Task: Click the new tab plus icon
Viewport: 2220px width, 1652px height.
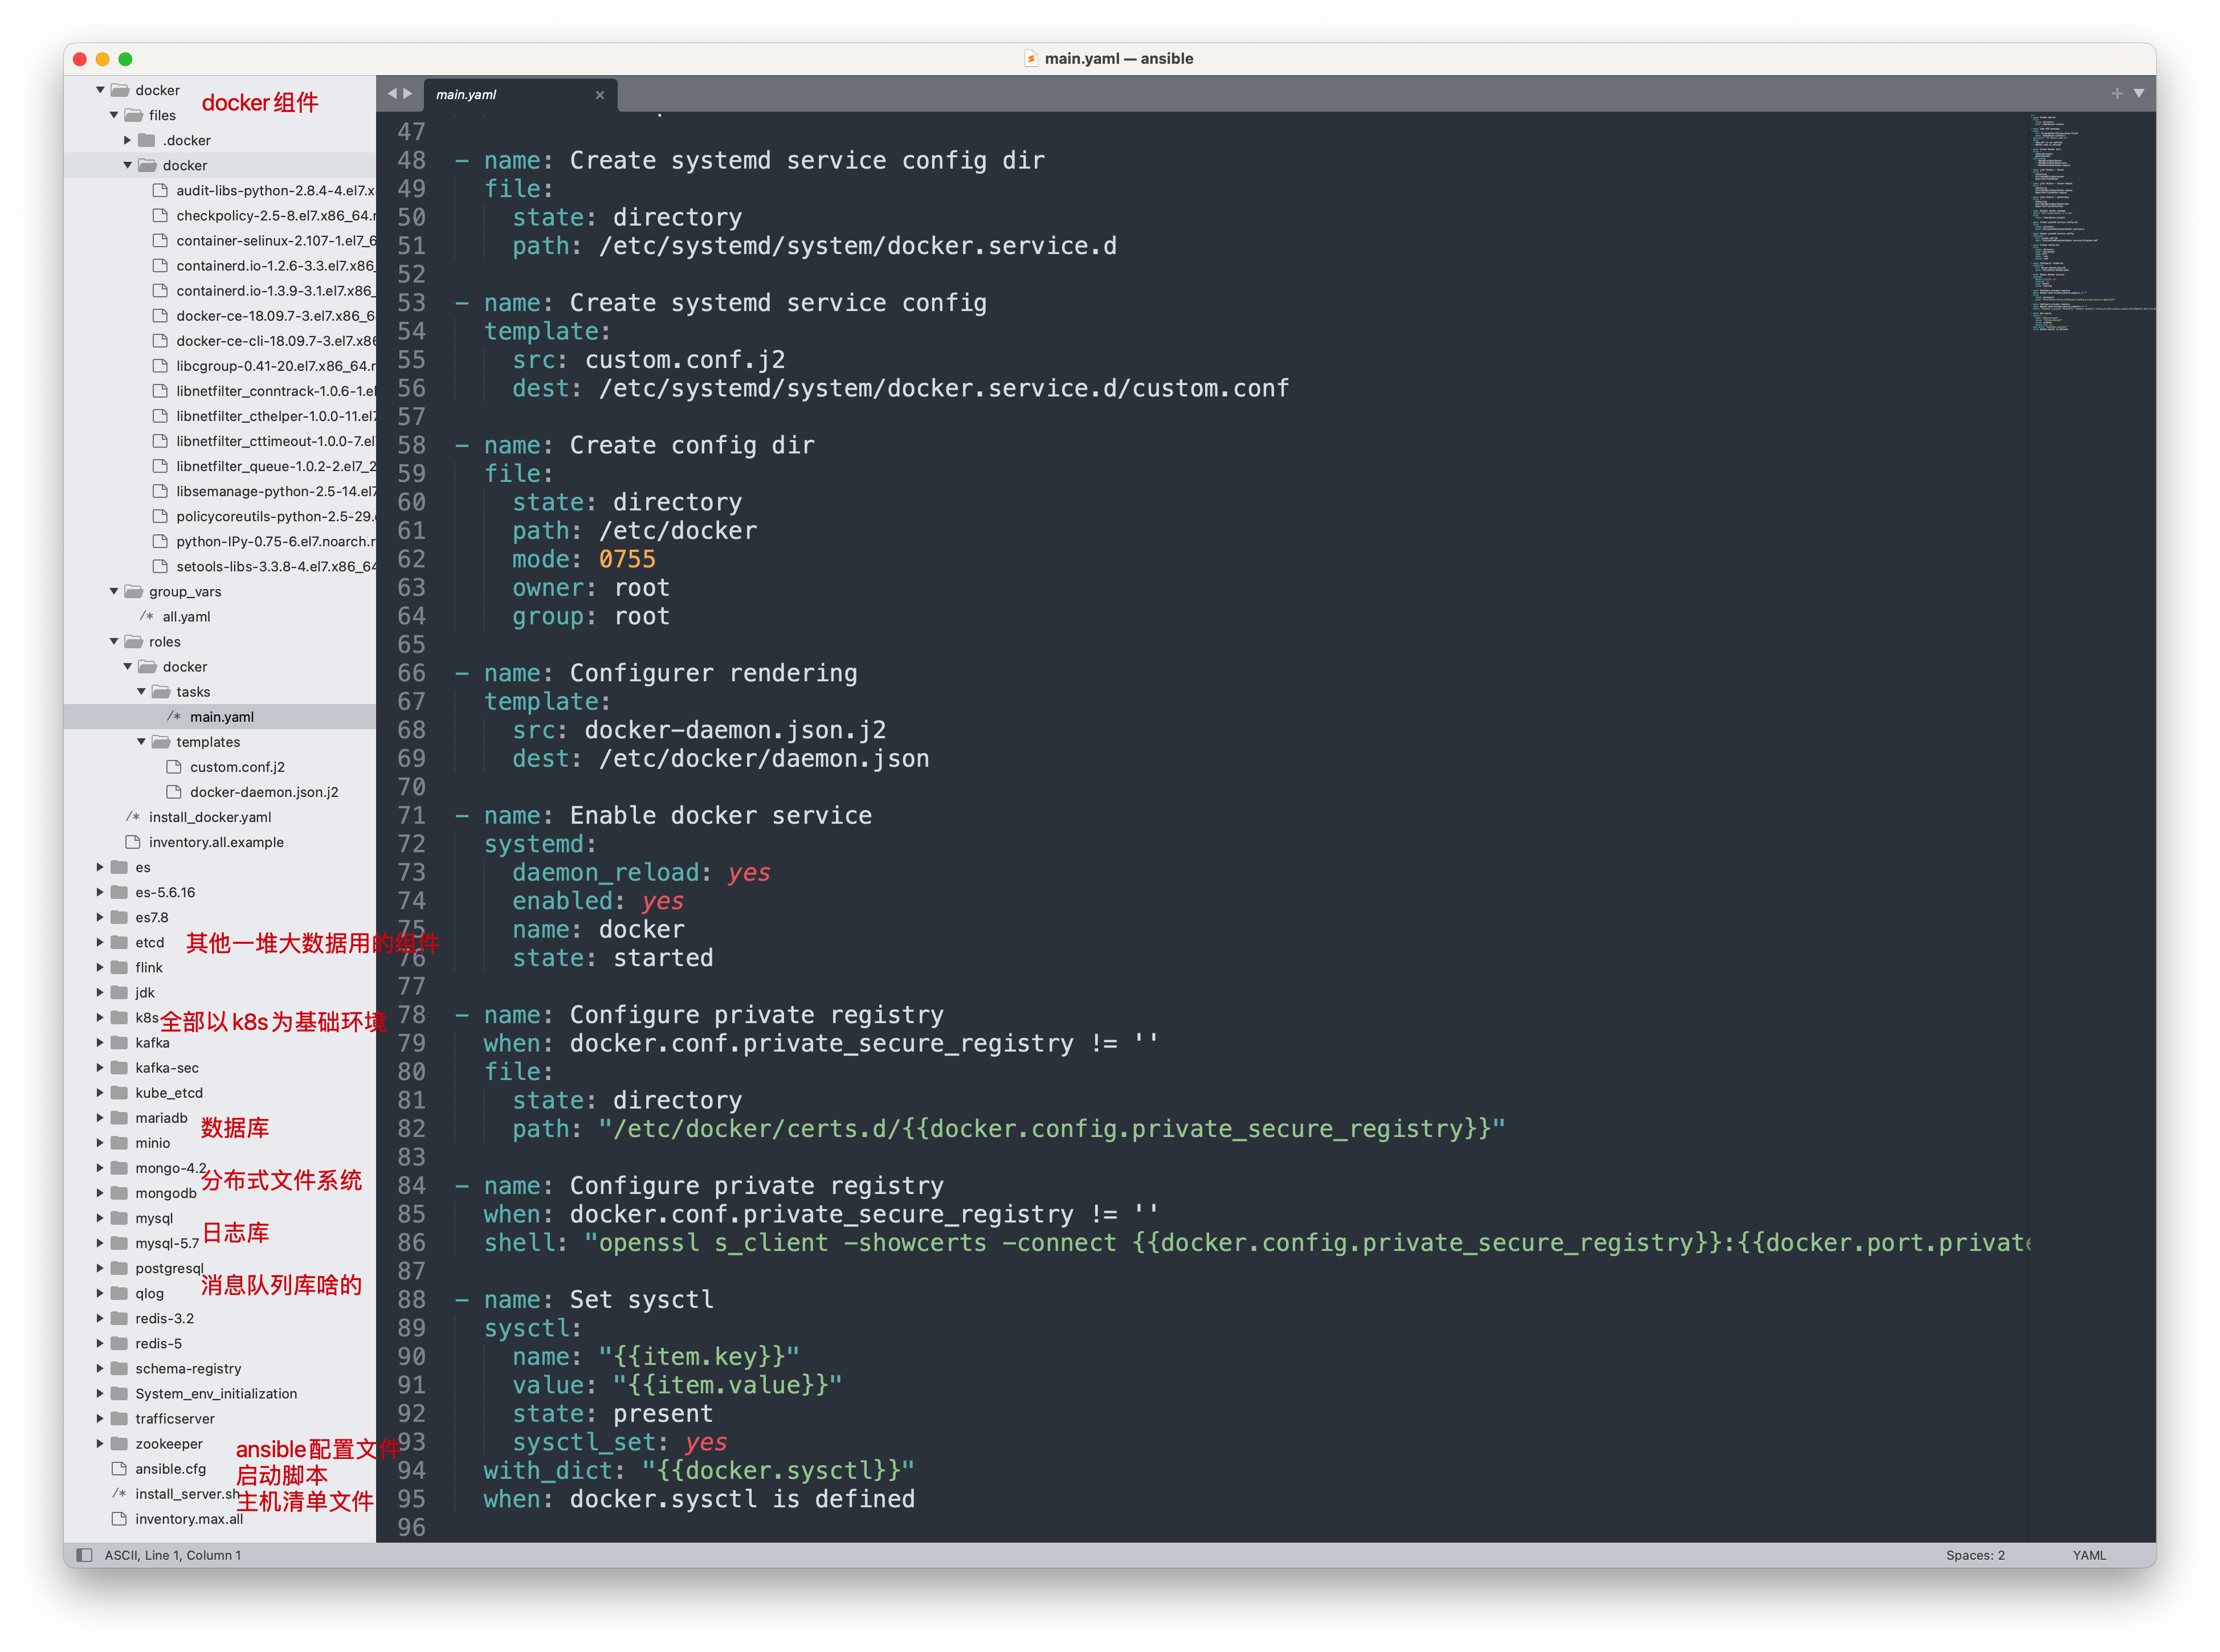Action: (x=2117, y=94)
